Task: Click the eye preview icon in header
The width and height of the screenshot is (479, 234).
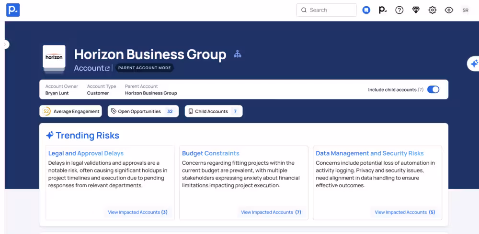Action: (449, 10)
